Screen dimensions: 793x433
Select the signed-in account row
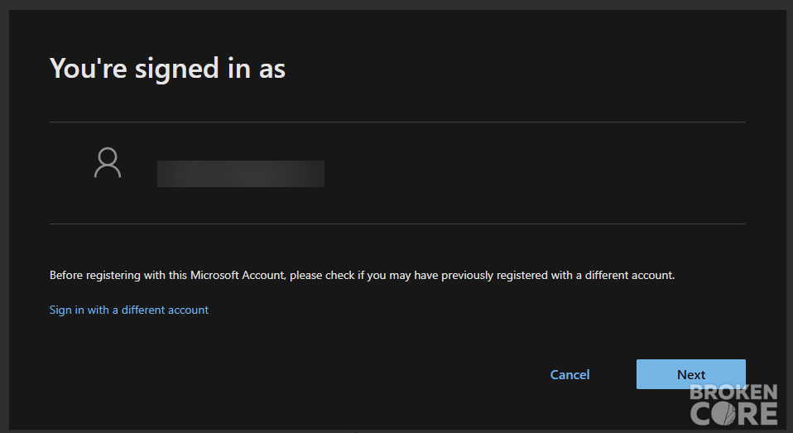(397, 173)
